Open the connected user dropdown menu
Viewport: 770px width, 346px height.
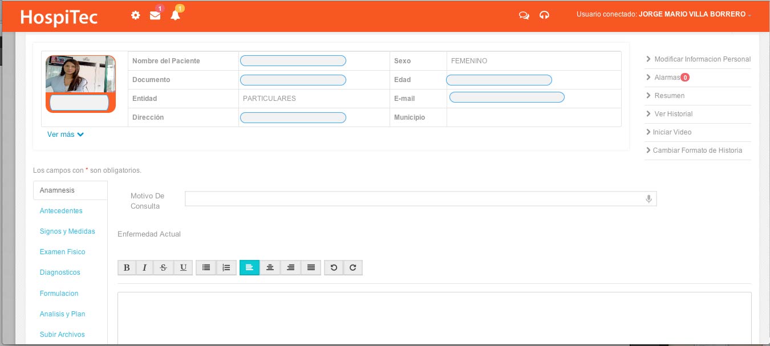click(x=664, y=14)
